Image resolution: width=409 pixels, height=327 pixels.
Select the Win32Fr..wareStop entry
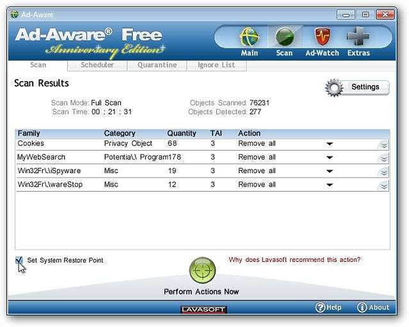point(50,185)
